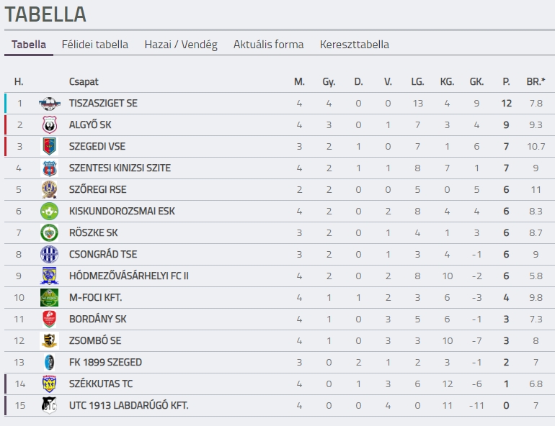Open the Szőregi RSE team link
Viewport: 555px width, 426px height.
pos(98,190)
